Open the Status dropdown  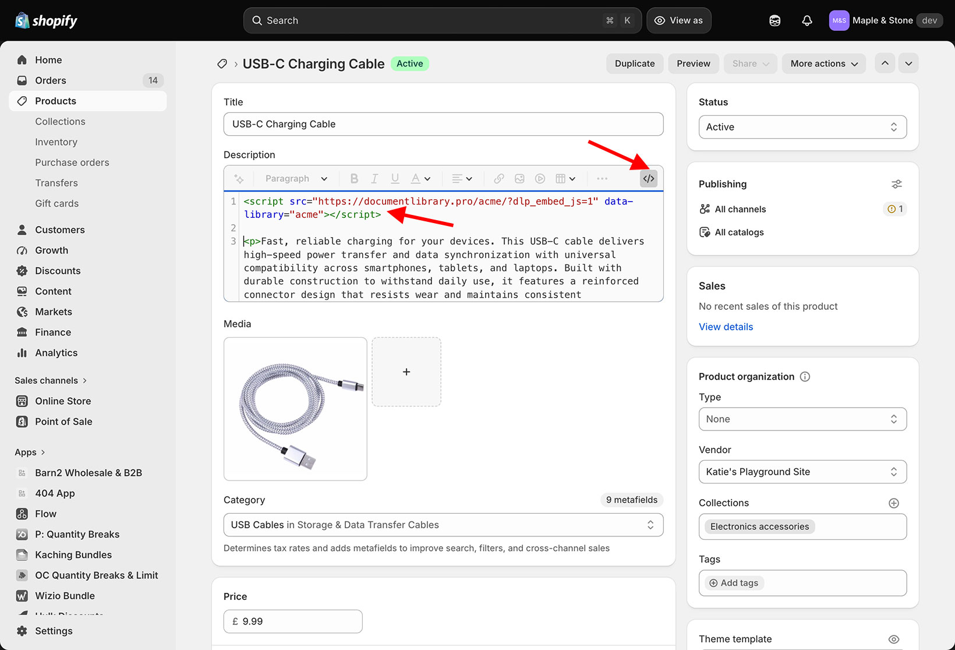coord(802,127)
